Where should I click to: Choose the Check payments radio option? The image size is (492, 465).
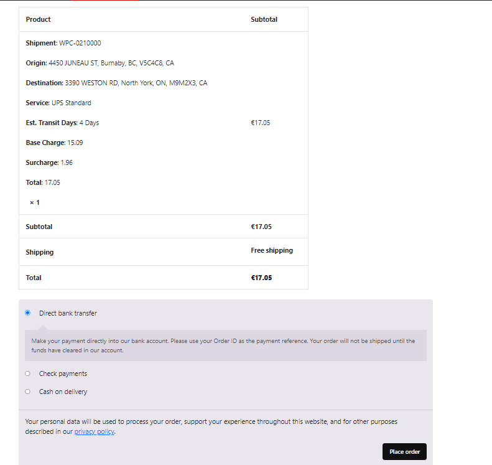tap(27, 373)
